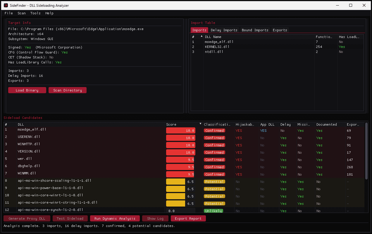The height and width of the screenshot is (234, 372).
Task: Click Confirmed badge for USERENV.dll
Action: point(214,138)
